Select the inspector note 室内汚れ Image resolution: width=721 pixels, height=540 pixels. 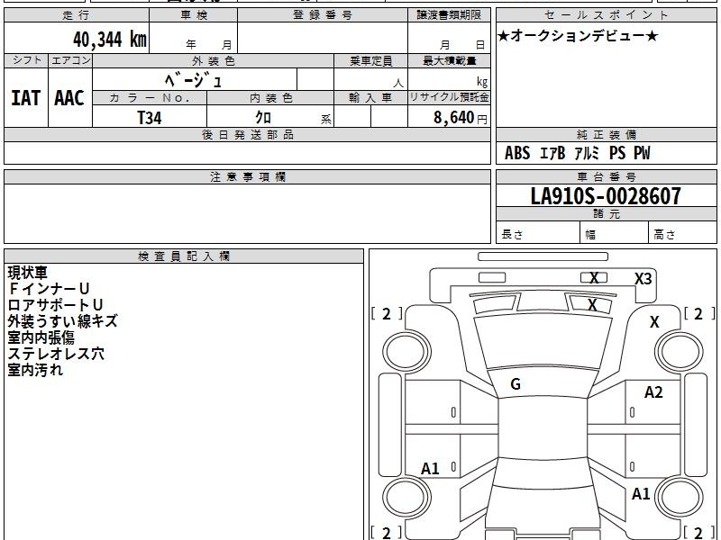(35, 370)
